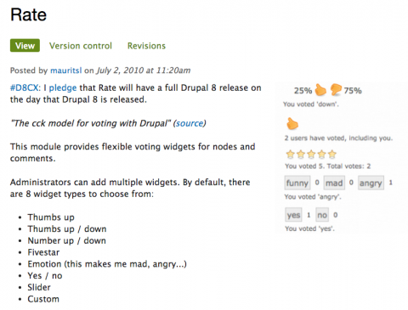Switch to the View tab
The height and width of the screenshot is (310, 408).
coord(25,46)
